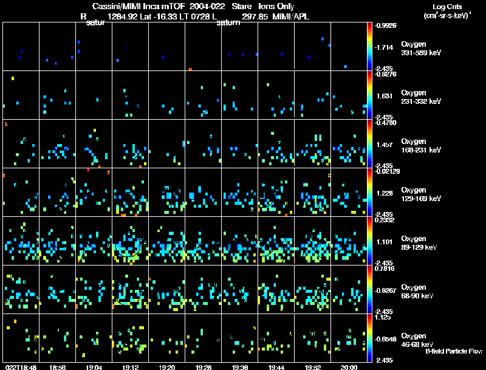Select the 18:48 panel in the 331-589 keV row
The width and height of the screenshot is (486, 370).
pyautogui.click(x=21, y=46)
